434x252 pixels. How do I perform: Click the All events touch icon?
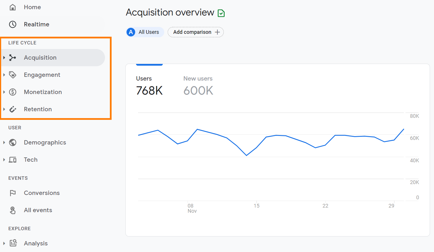click(x=13, y=210)
